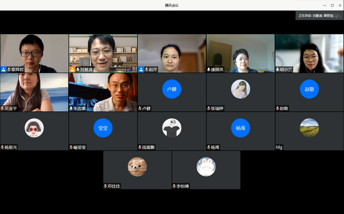
Task: Click the muted mic icon beside 吴亚平
Action: pyautogui.click(x=2, y=108)
